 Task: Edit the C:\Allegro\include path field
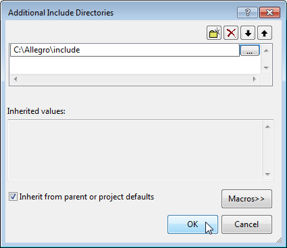(x=125, y=50)
